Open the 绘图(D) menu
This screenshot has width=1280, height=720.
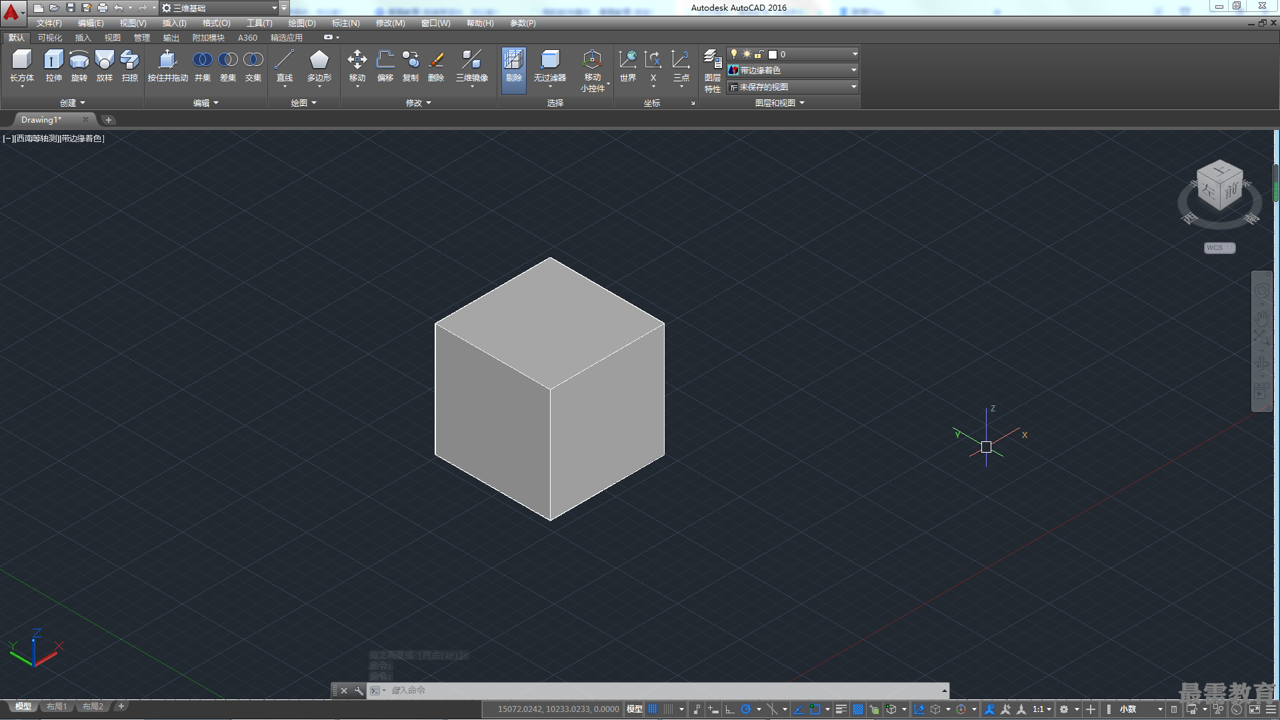302,23
